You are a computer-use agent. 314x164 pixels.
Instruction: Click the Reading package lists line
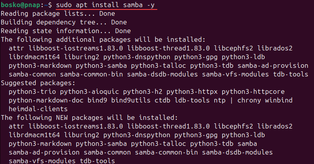(x=58, y=14)
